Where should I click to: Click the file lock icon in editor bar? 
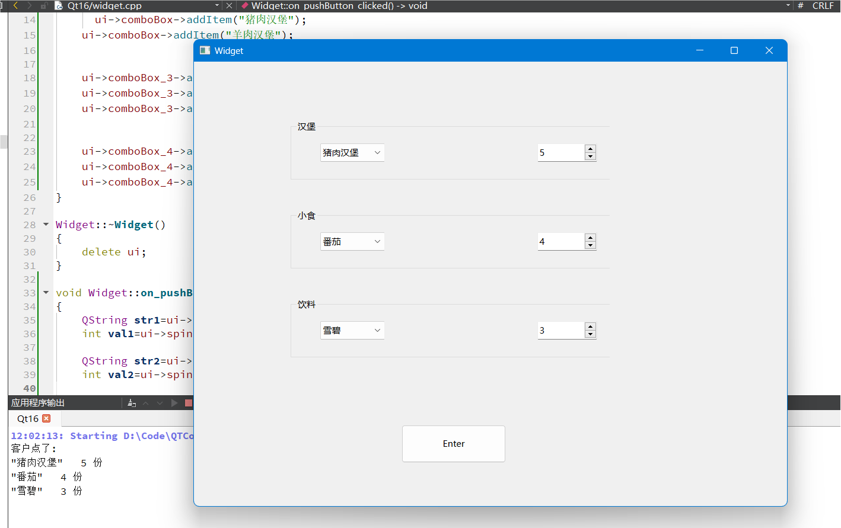44,5
